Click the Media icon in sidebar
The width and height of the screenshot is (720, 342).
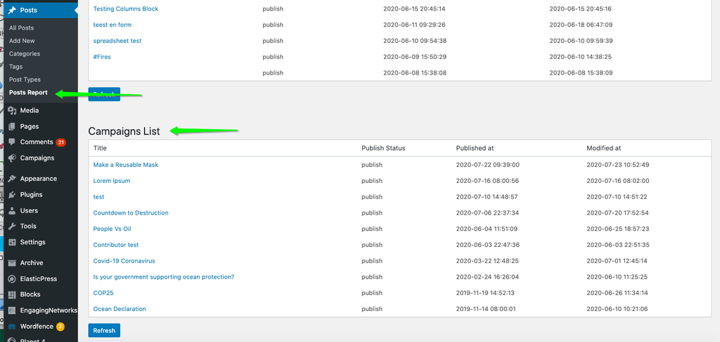tap(13, 110)
